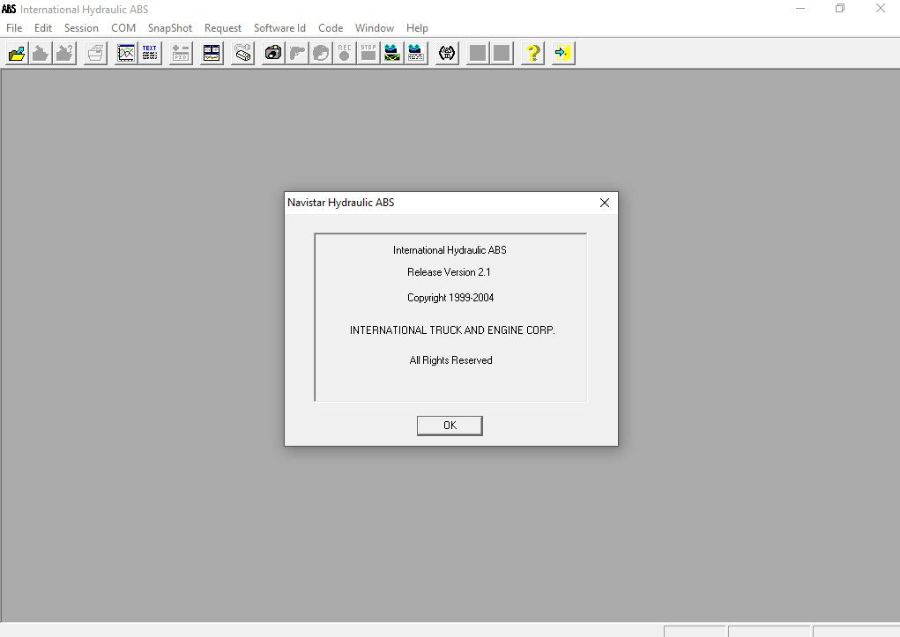
Task: Click the graph view toolbar icon
Action: [126, 54]
